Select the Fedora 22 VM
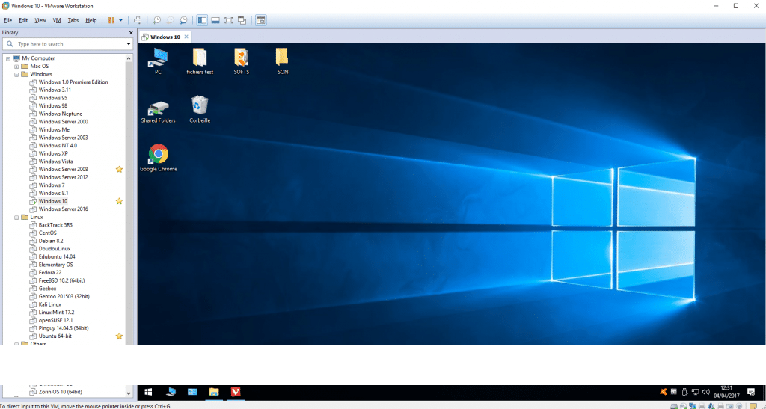Image resolution: width=766 pixels, height=409 pixels. click(46, 273)
